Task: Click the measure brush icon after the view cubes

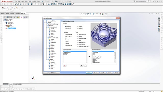Action: pyautogui.click(x=73, y=4)
